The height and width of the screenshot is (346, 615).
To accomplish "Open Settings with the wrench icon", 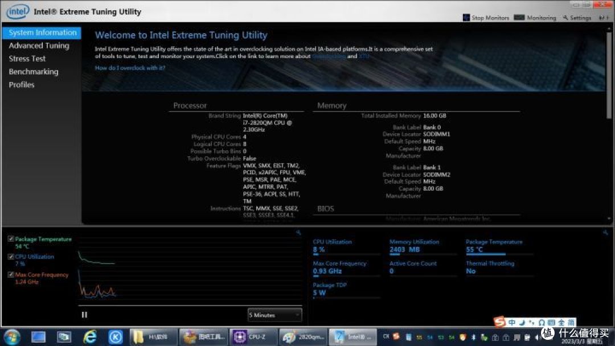I will point(577,18).
